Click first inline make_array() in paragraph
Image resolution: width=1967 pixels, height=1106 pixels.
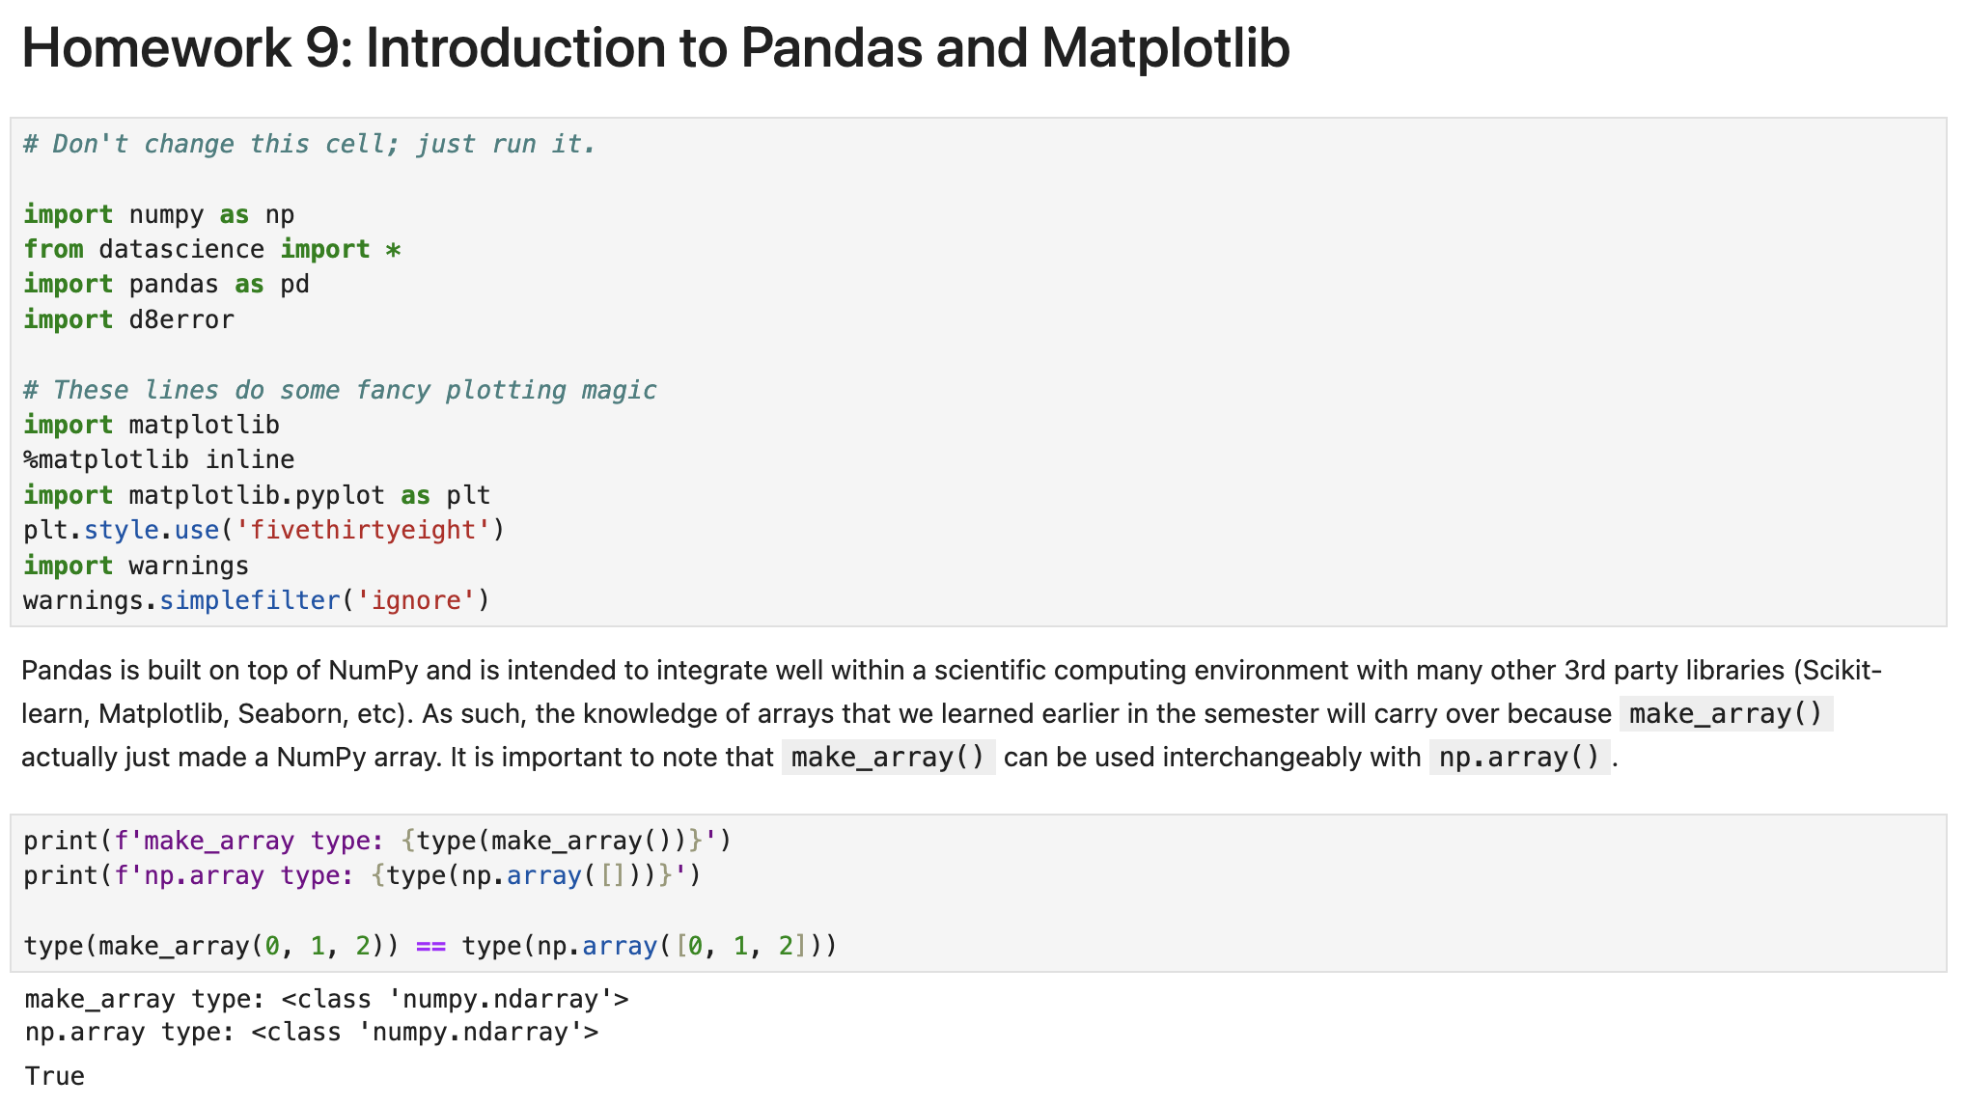pyautogui.click(x=1726, y=713)
